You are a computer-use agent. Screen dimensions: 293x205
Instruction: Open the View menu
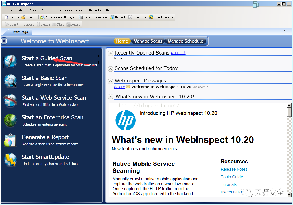pyautogui.click(x=32, y=10)
